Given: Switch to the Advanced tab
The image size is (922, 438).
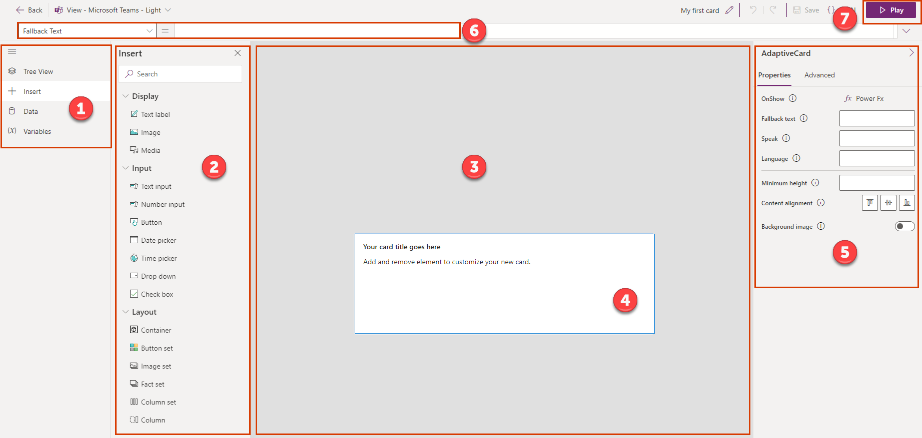Looking at the screenshot, I should (819, 75).
